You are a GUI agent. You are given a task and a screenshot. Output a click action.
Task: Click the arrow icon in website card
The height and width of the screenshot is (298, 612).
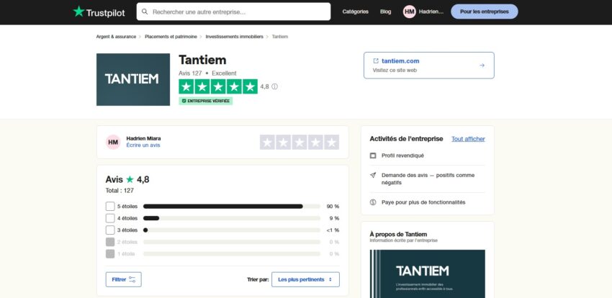[482, 66]
